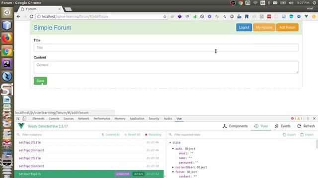
Task: Click Revert All mutations
Action: coord(132,134)
